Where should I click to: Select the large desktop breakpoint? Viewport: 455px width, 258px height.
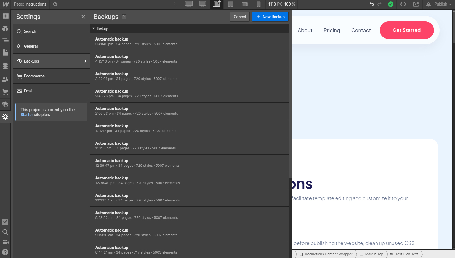[x=189, y=4]
